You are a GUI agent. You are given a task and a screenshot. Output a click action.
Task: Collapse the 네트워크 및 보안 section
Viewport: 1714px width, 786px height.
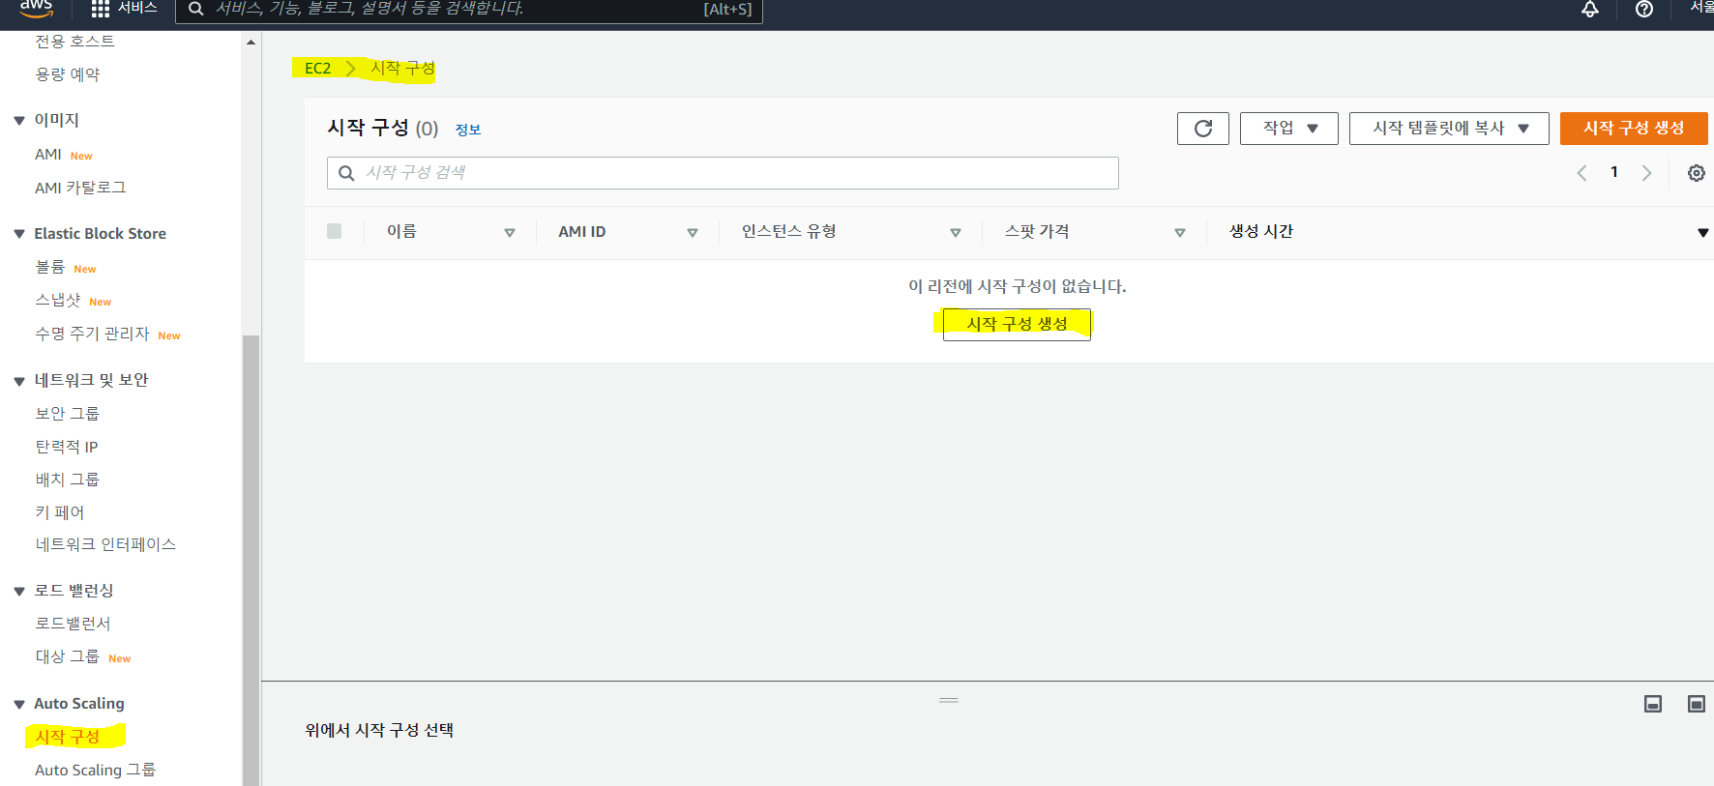point(18,381)
